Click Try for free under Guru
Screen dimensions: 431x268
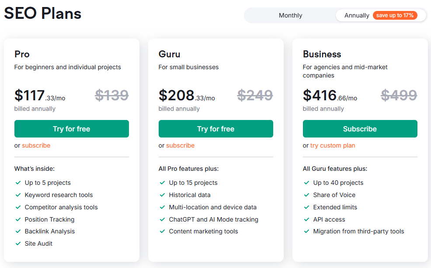point(215,129)
